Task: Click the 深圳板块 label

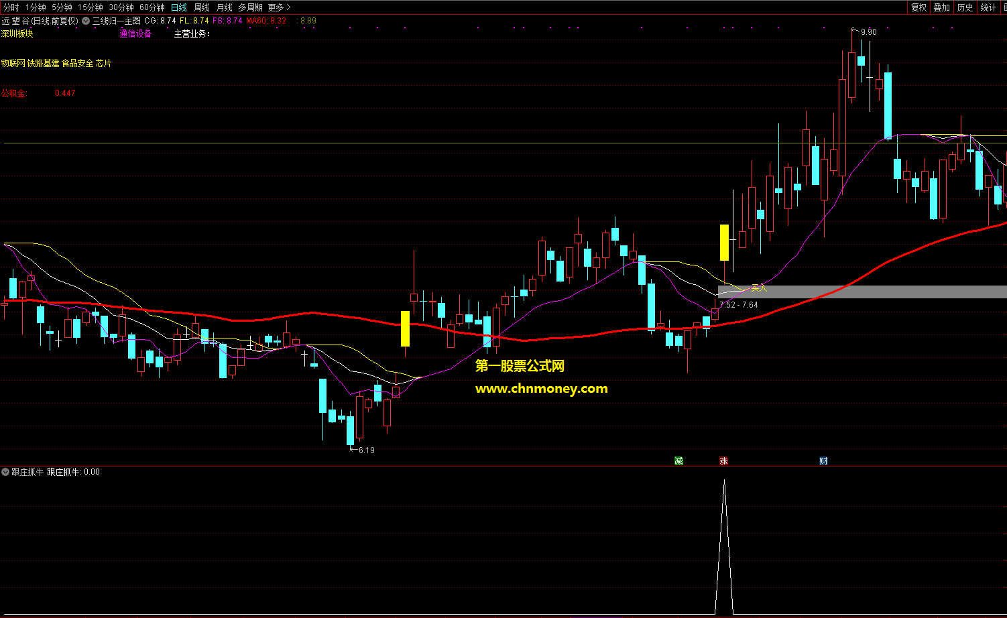Action: [17, 34]
